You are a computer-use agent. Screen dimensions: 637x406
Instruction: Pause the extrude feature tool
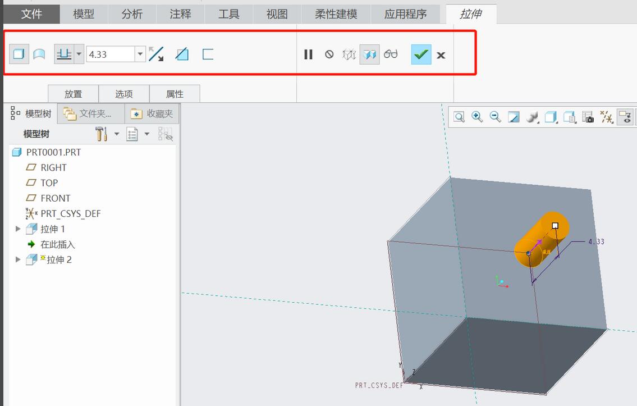[308, 54]
